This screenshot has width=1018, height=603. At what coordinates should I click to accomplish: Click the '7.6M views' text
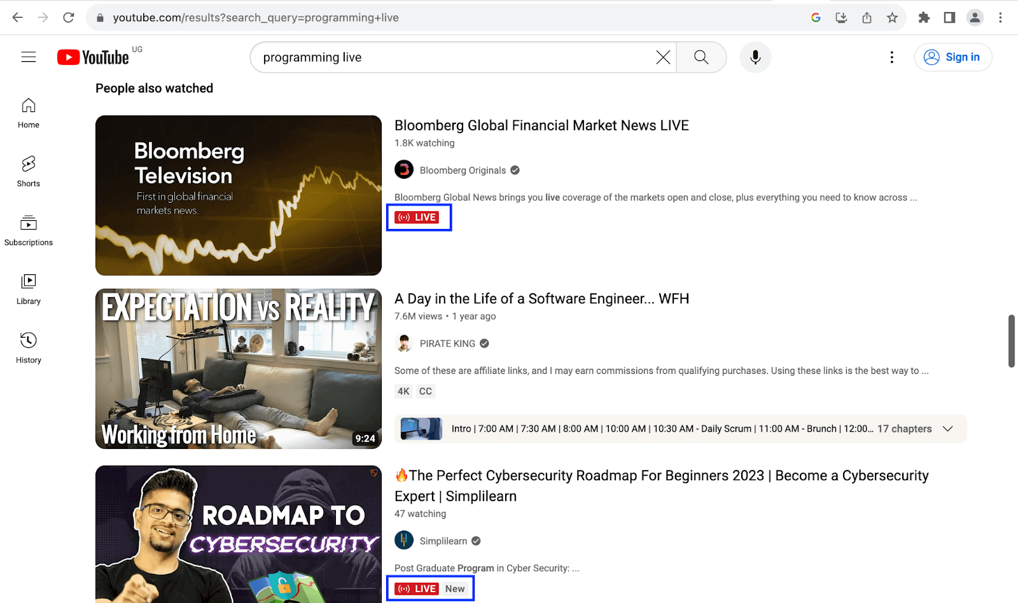coord(418,316)
